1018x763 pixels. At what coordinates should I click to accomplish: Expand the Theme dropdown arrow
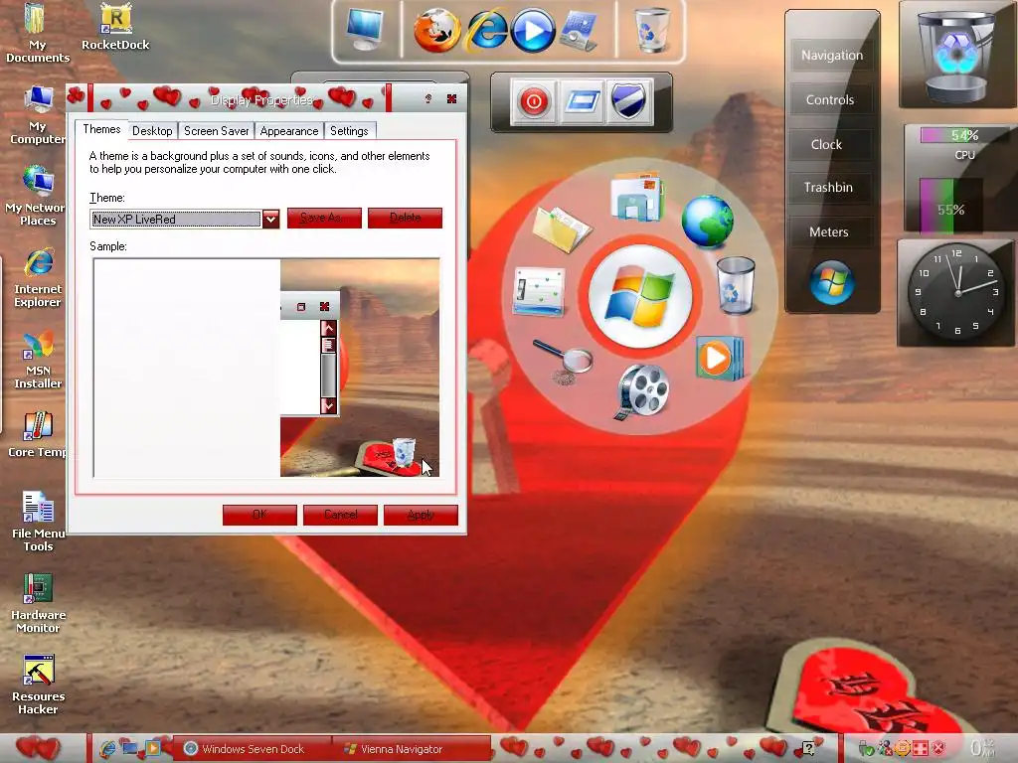pos(270,219)
